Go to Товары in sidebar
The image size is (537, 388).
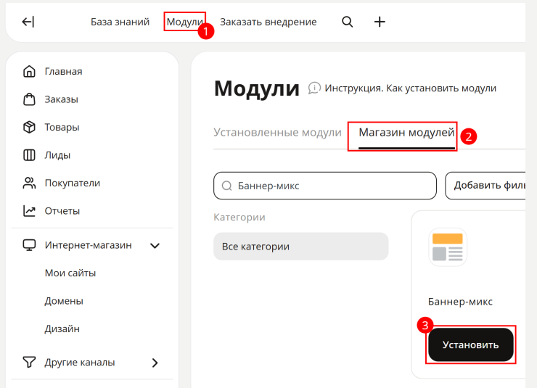point(62,128)
